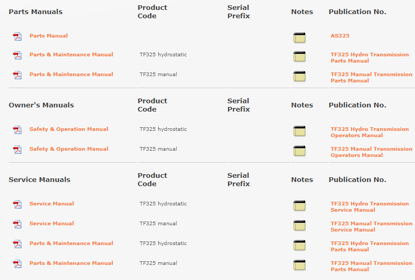Open PDF icon for hydrostatic manual under Parts Manuals
The width and height of the screenshot is (415, 280).
(18, 55)
